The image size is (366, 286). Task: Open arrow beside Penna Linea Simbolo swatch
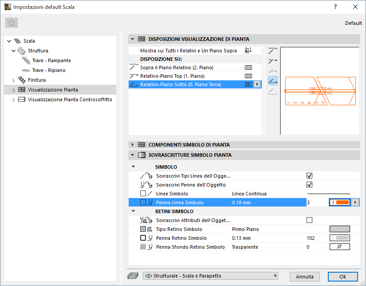point(355,203)
